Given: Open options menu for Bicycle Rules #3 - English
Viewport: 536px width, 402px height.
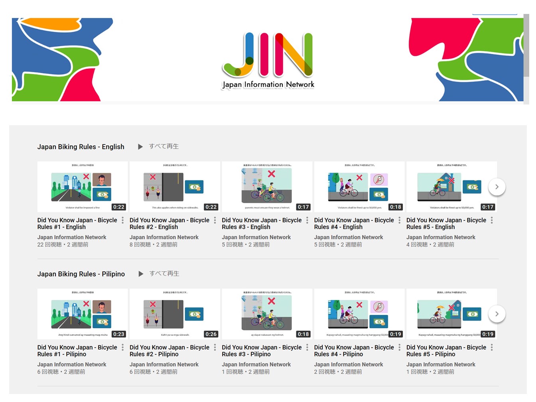Looking at the screenshot, I should click(307, 220).
